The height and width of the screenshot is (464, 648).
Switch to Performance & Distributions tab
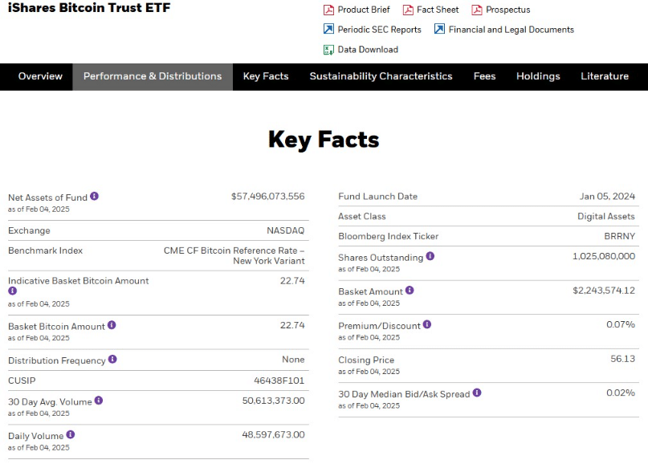tap(153, 76)
